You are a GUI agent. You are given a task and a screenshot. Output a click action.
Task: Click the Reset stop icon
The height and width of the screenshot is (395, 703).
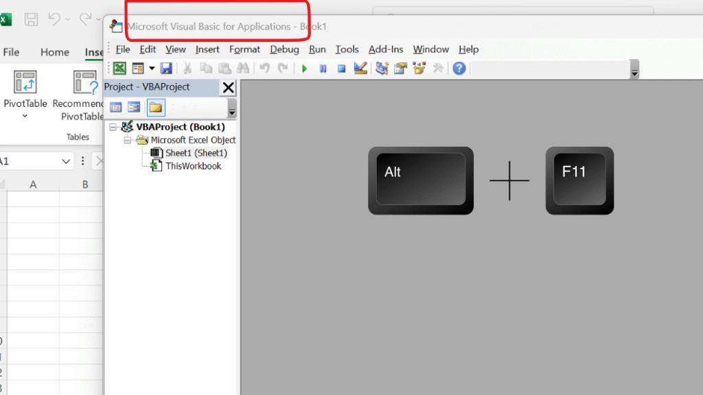341,69
